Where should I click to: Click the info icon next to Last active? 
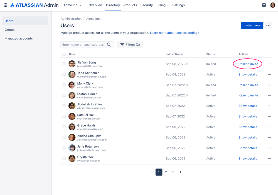(x=181, y=54)
